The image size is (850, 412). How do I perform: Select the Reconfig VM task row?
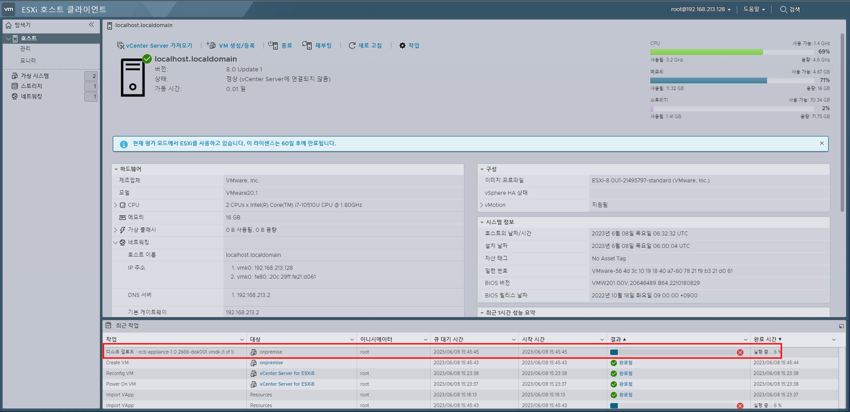point(471,374)
